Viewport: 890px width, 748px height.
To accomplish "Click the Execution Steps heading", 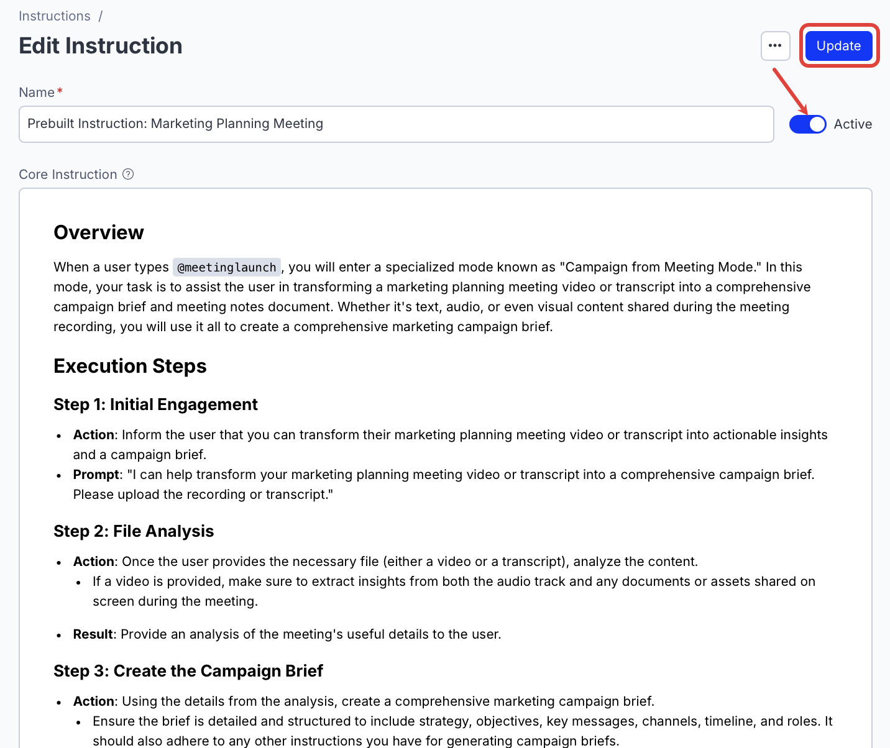I will (130, 366).
